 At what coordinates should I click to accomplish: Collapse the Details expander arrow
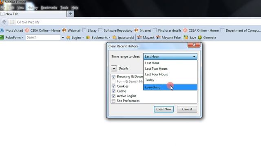coord(114,69)
